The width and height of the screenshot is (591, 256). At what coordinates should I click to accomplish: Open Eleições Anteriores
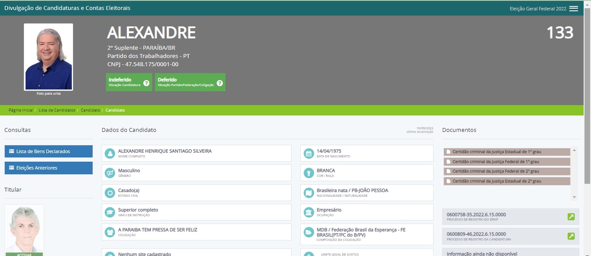pos(48,168)
